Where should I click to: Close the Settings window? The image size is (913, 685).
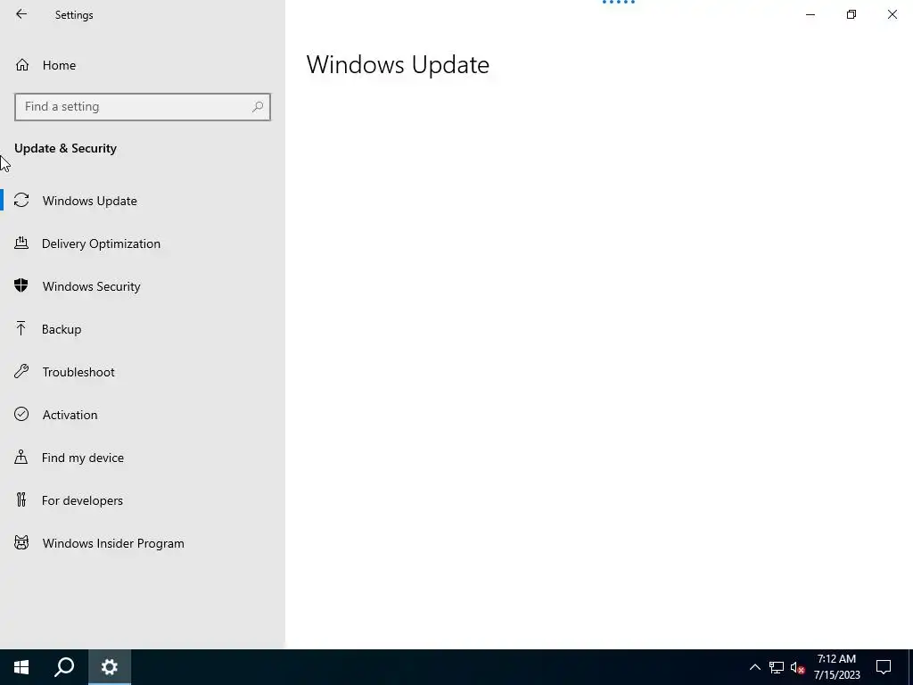[892, 14]
